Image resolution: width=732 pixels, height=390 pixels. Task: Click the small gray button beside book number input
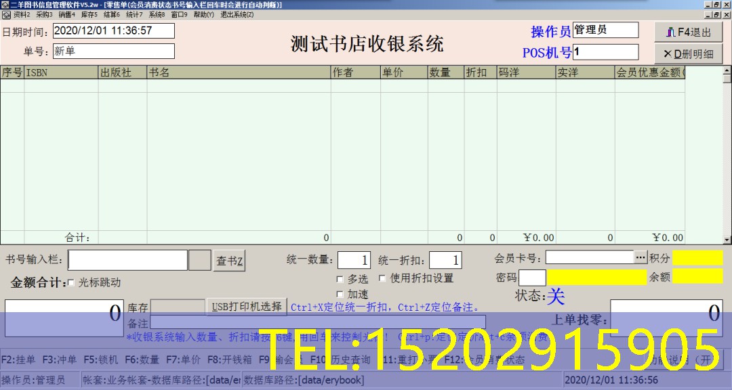(199, 261)
